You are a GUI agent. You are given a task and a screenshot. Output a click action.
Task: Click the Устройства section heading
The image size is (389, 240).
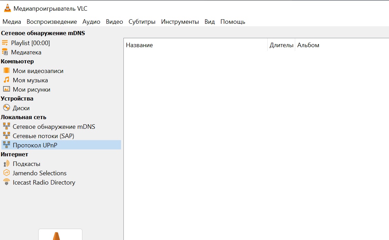tap(17, 98)
